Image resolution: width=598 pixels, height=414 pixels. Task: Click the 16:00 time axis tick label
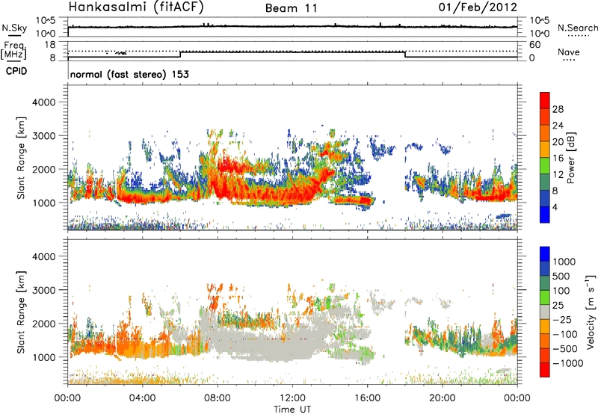pos(367,398)
